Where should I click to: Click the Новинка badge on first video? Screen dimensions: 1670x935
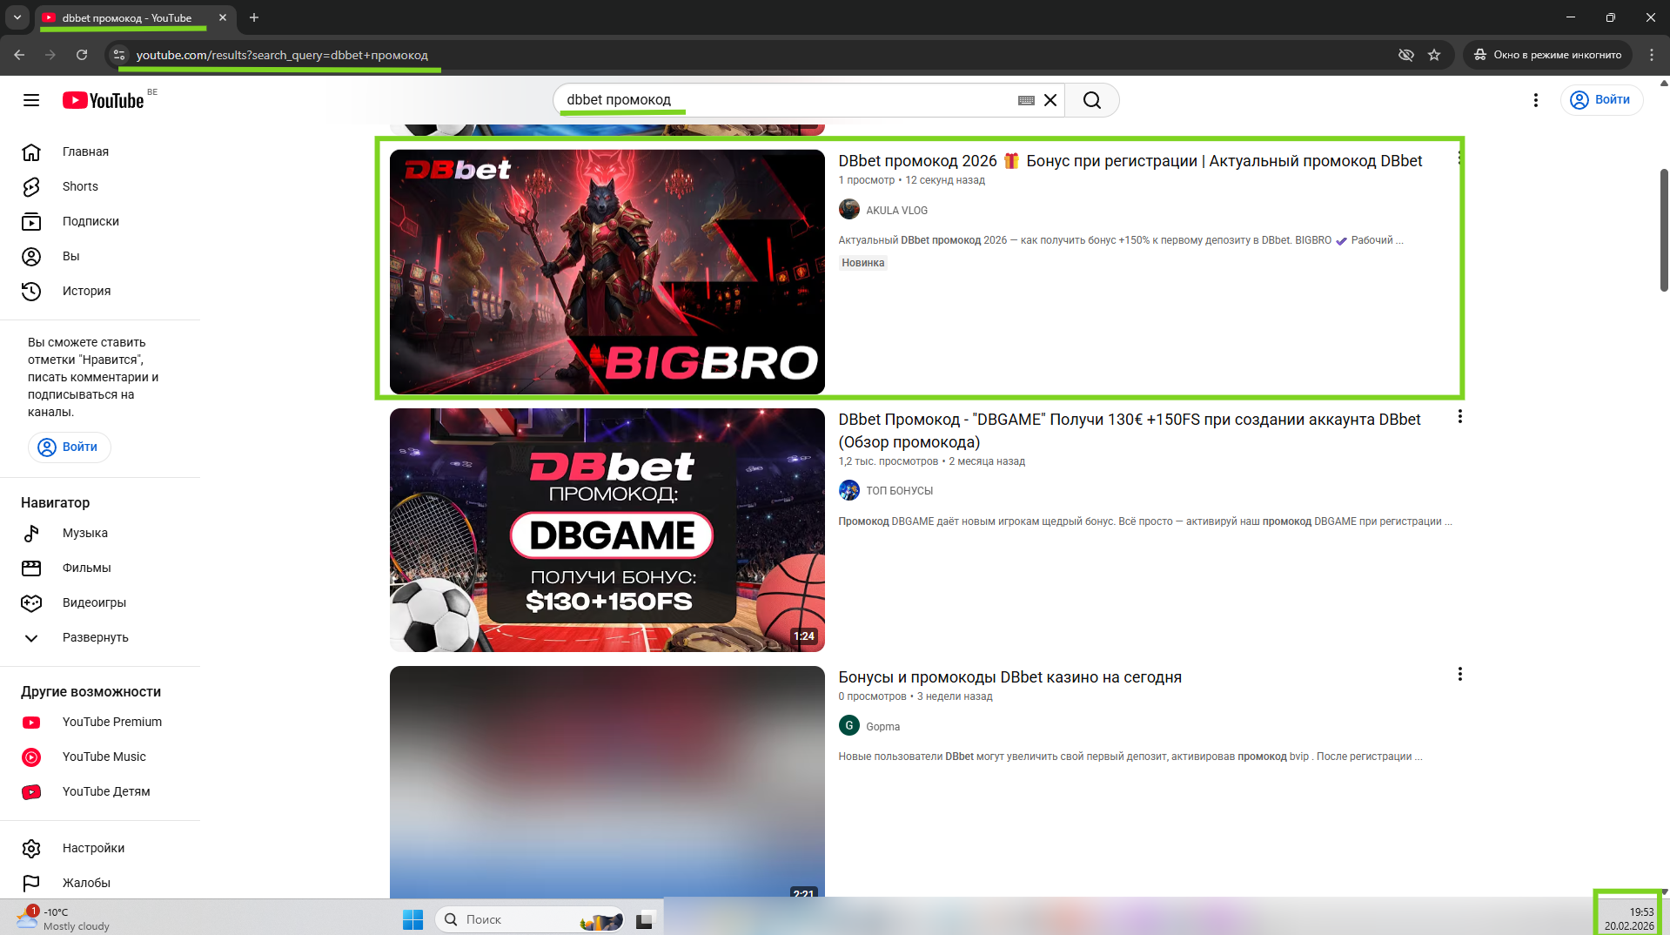coord(862,263)
